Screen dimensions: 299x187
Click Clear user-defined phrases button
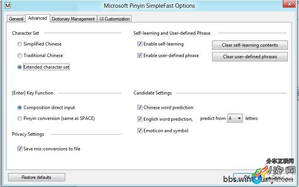[250, 57]
